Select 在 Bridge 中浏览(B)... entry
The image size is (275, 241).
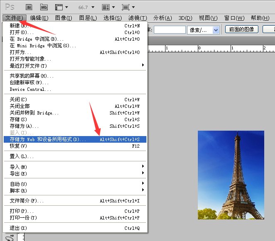(75, 39)
